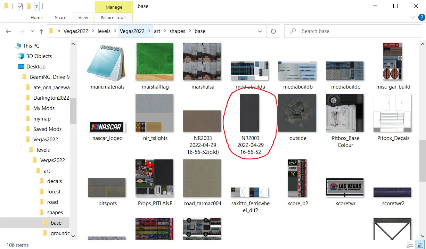Image resolution: width=426 pixels, height=249 pixels.
Task: Open recent locations dropdown arrow
Action: pos(32,31)
